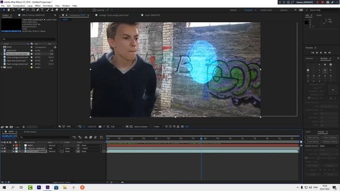The image size is (340, 191).
Task: Select the Puppet Pin tool
Action: (x=67, y=10)
